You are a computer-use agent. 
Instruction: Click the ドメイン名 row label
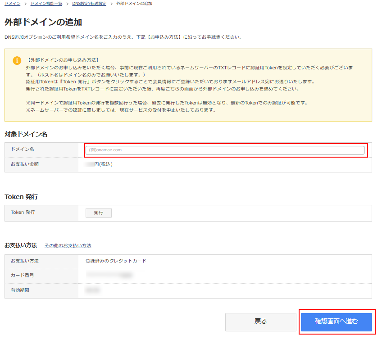(x=23, y=149)
